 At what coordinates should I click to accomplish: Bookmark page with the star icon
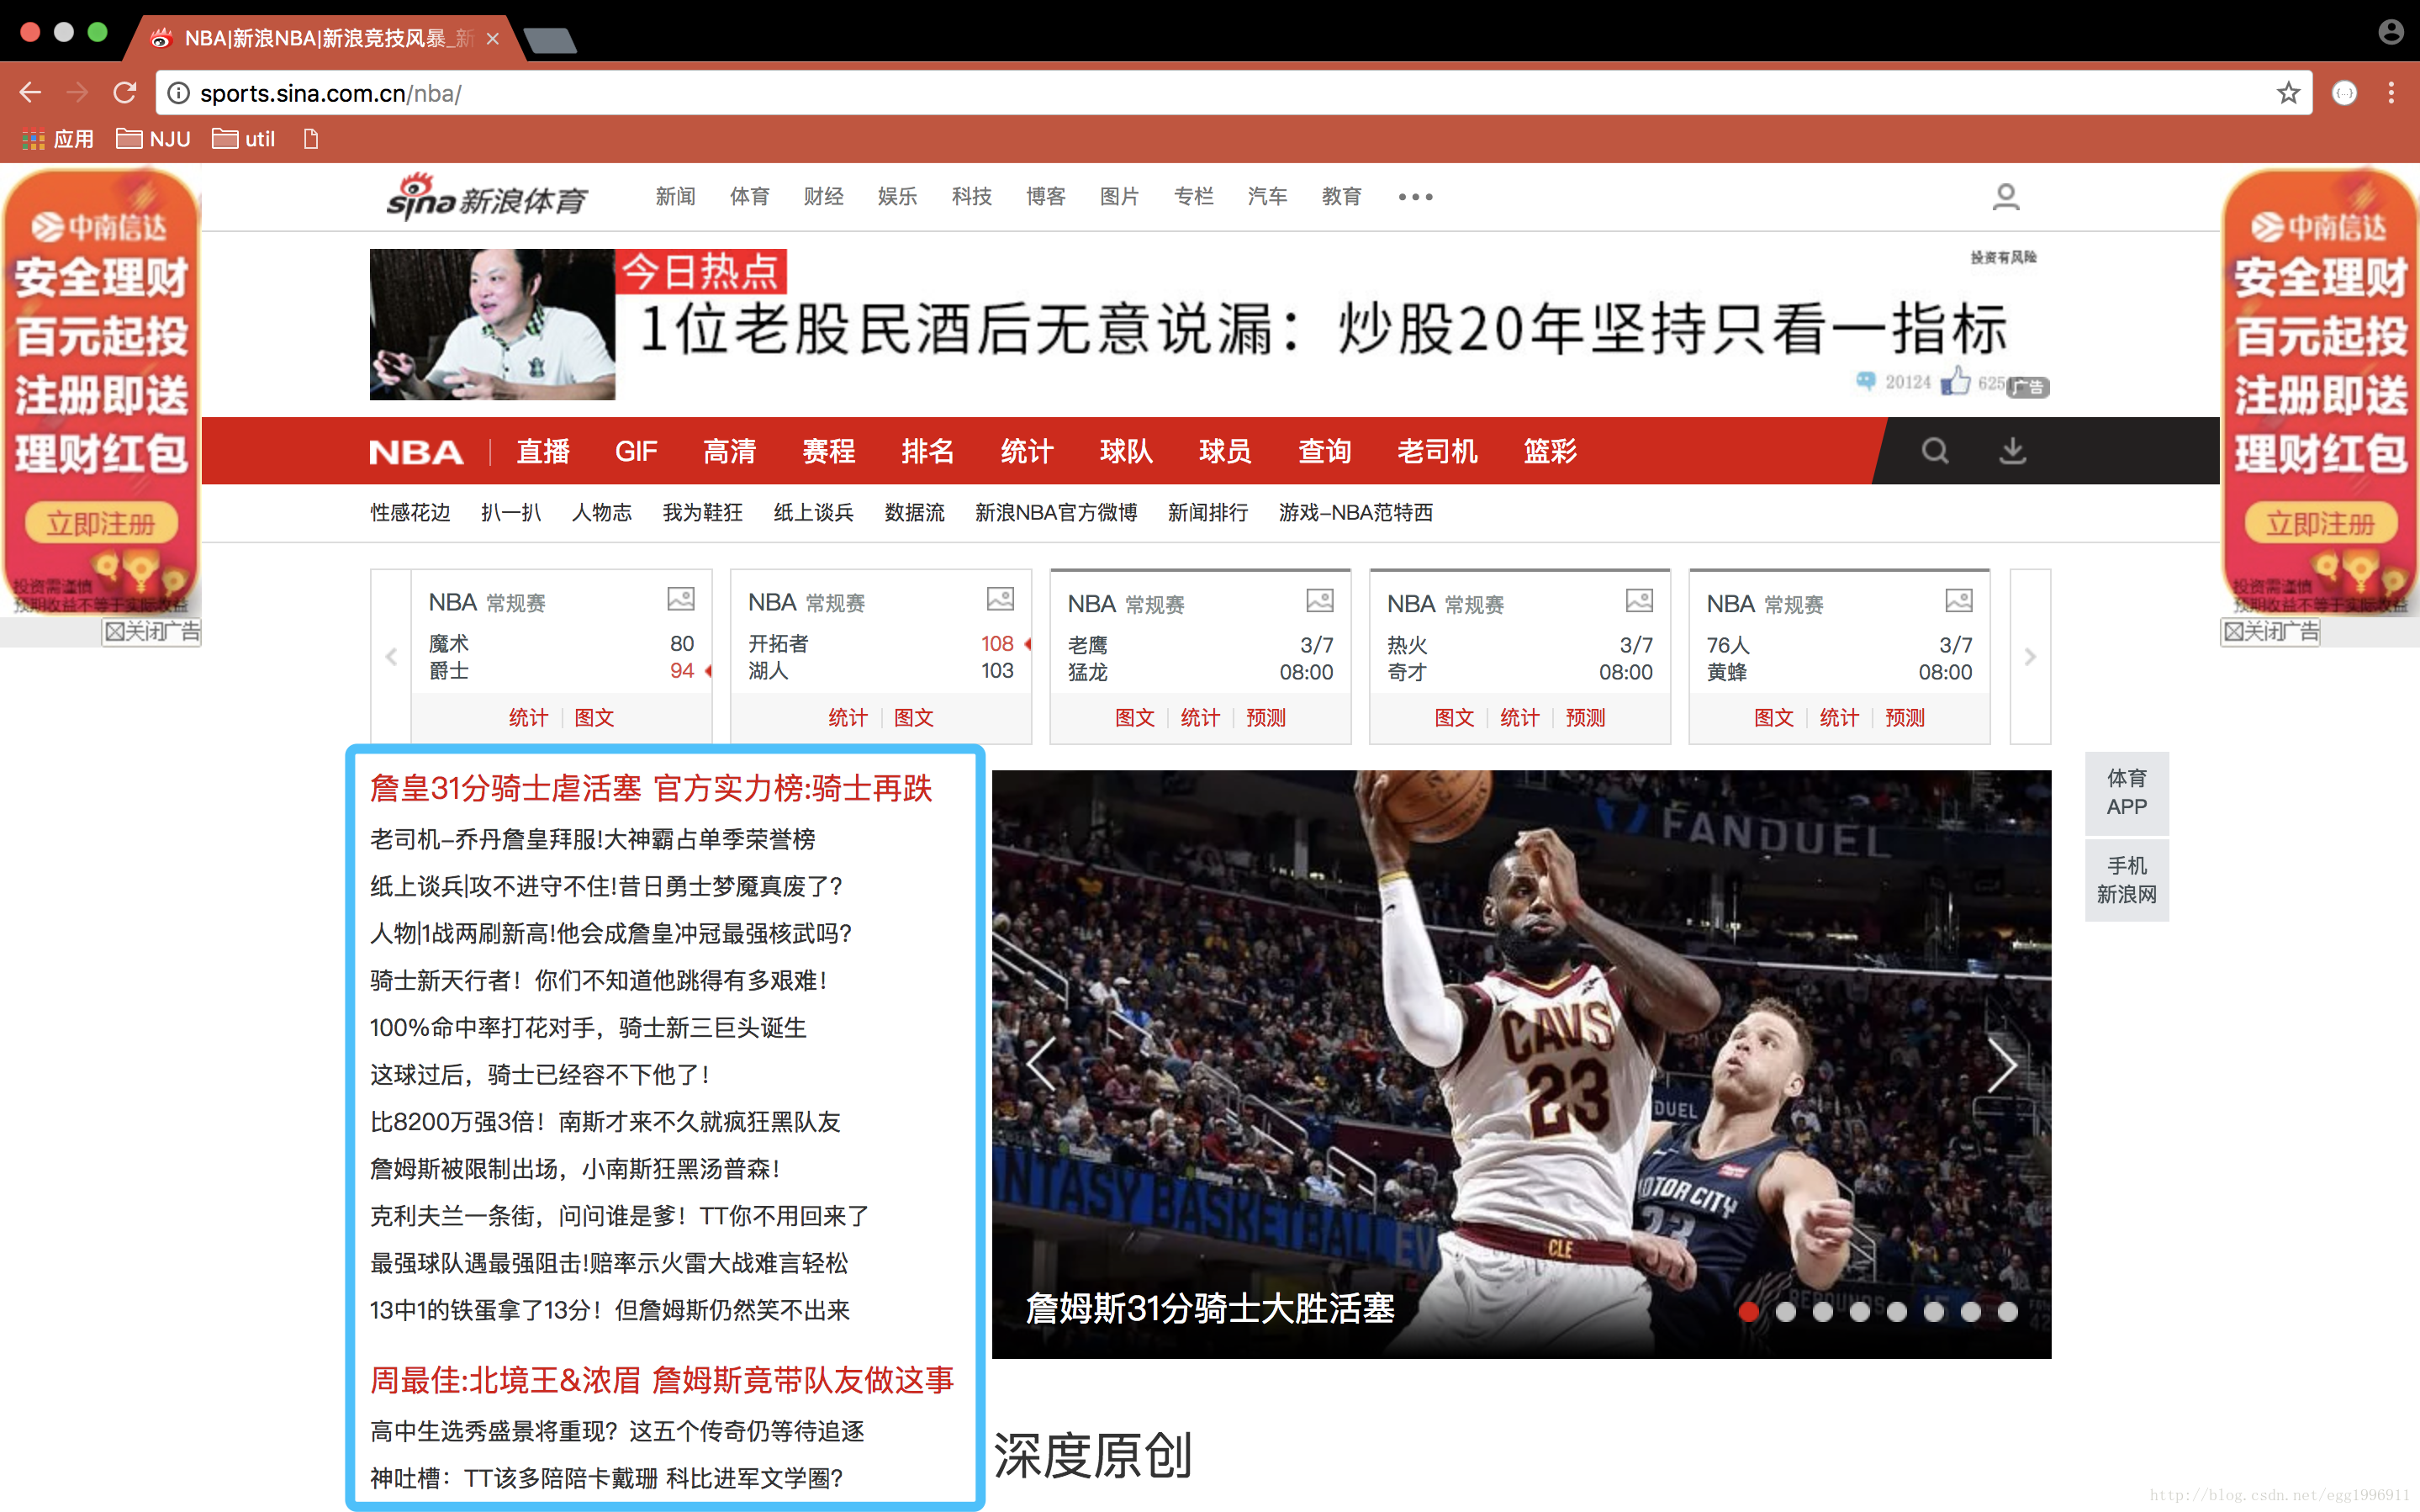tap(2288, 93)
